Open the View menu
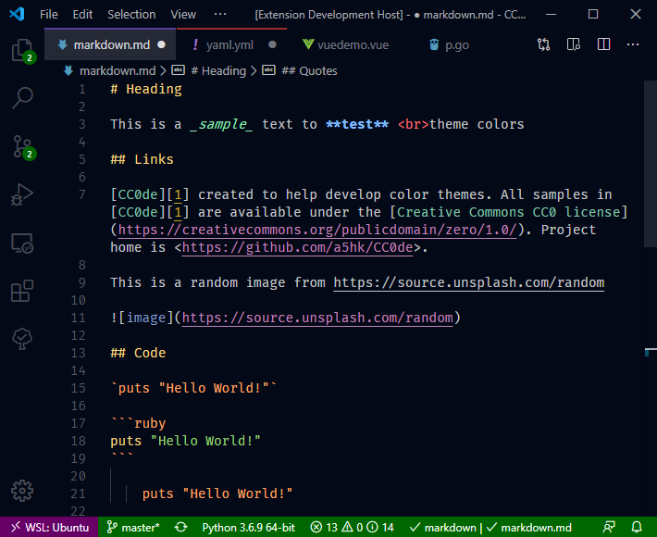The height and width of the screenshot is (537, 657). pyautogui.click(x=183, y=15)
